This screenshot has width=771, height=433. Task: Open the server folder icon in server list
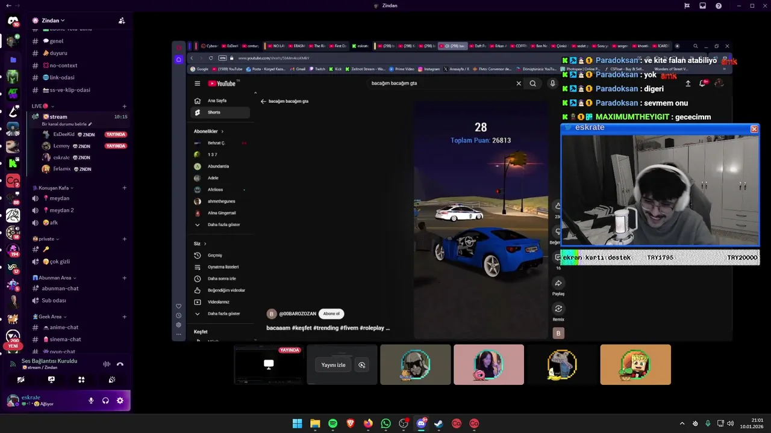coord(13,60)
